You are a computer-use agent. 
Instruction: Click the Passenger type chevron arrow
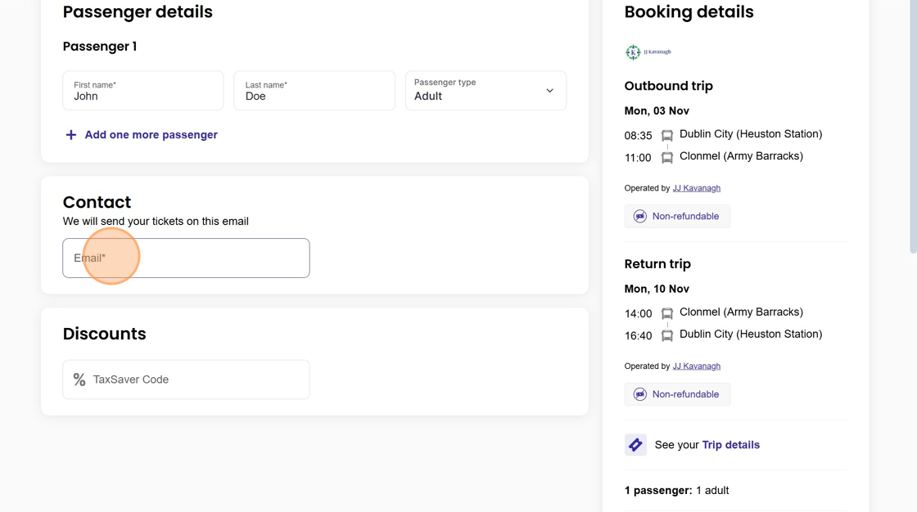[550, 91]
